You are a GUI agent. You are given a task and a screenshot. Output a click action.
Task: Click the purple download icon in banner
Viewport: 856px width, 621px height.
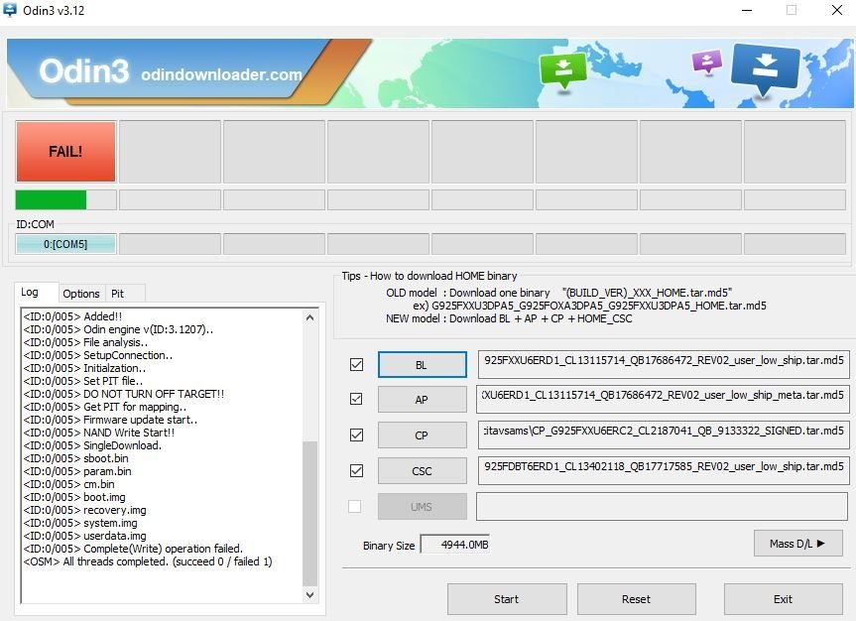[x=707, y=62]
